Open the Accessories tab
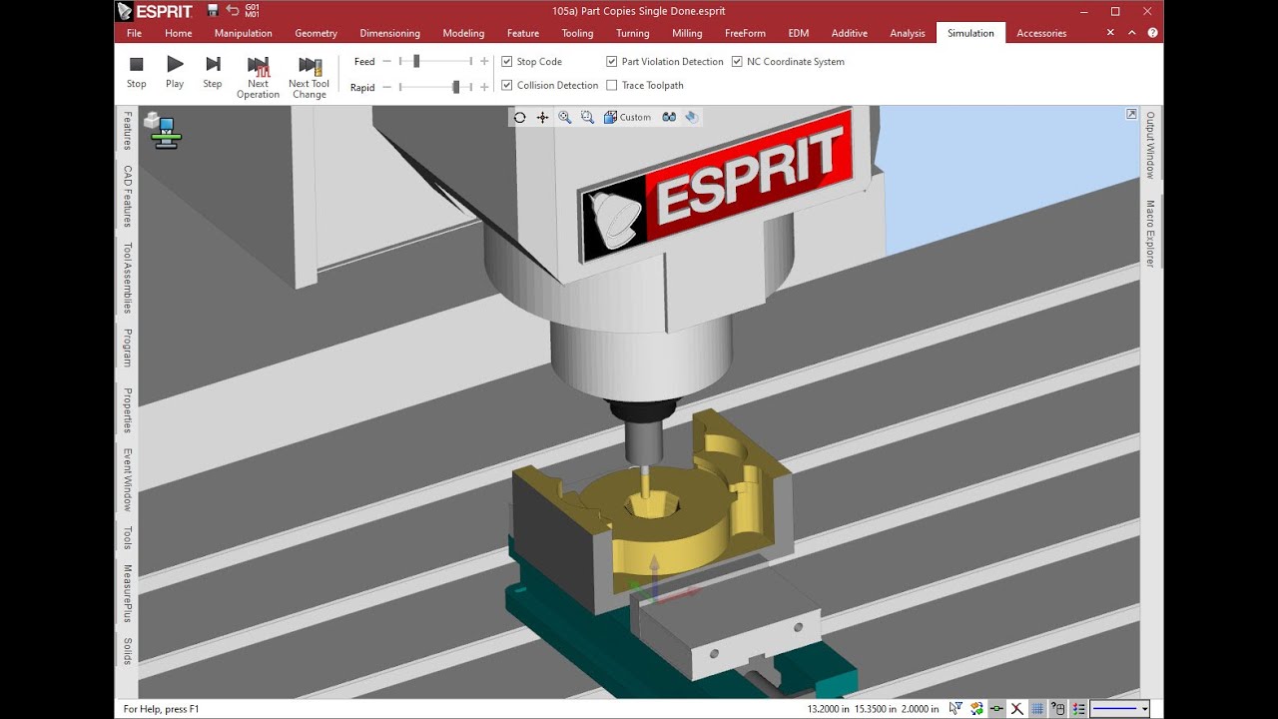This screenshot has width=1278, height=719. (x=1041, y=33)
